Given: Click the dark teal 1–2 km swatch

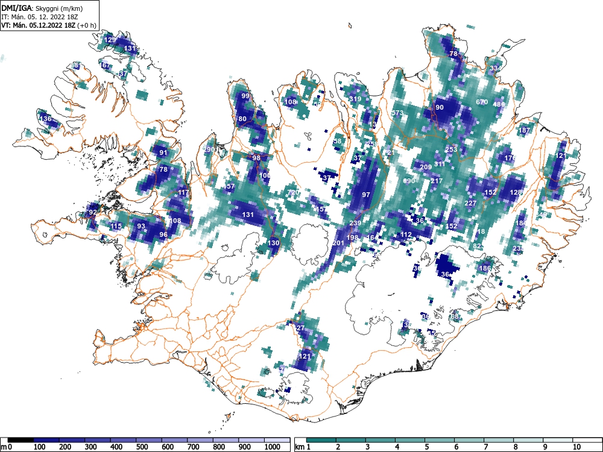Looking at the screenshot, I should click(321, 439).
